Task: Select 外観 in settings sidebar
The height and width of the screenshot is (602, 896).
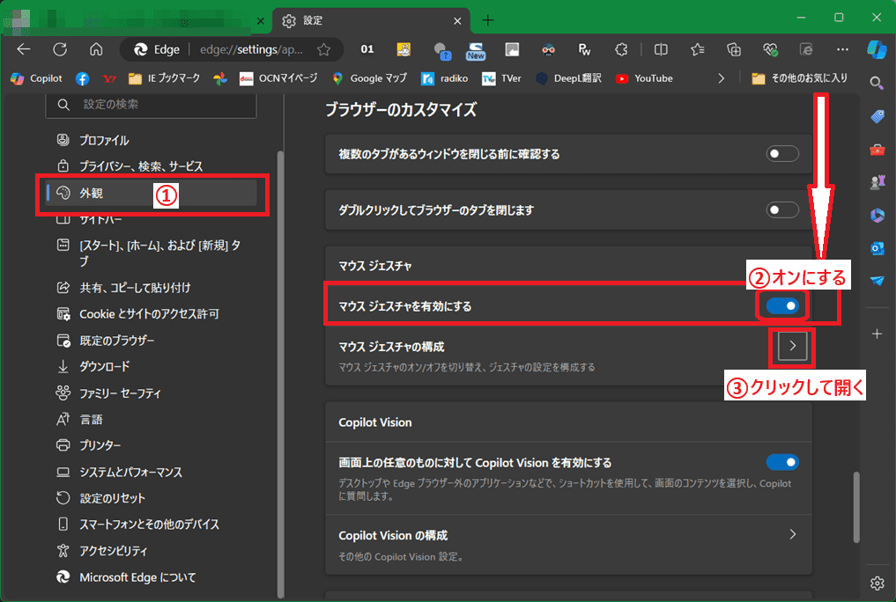Action: click(150, 193)
